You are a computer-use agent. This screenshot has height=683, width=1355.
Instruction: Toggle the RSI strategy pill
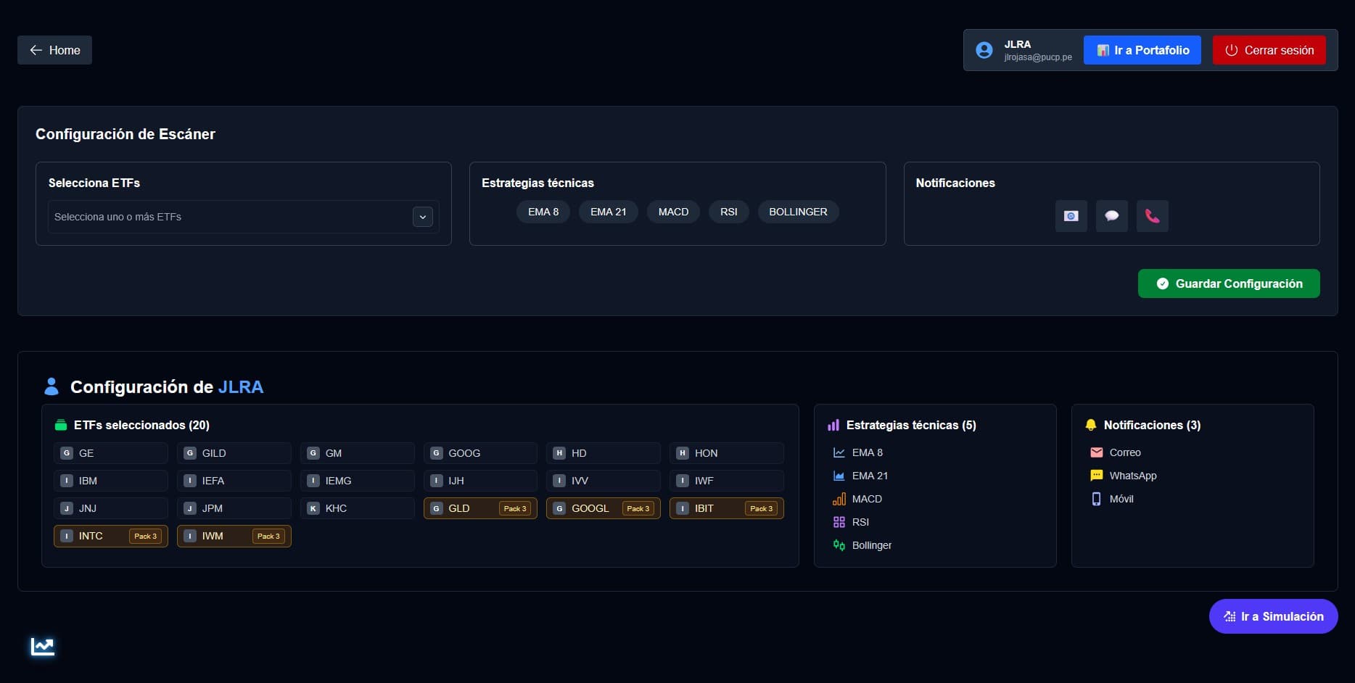click(x=728, y=212)
